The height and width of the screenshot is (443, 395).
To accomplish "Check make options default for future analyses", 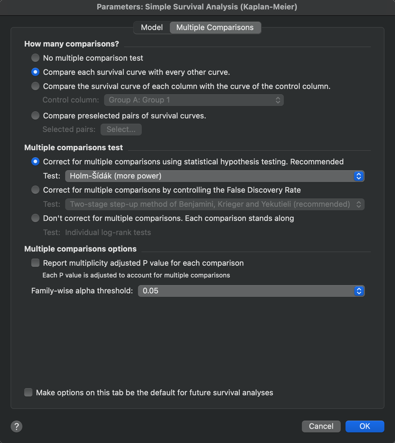I will click(28, 392).
